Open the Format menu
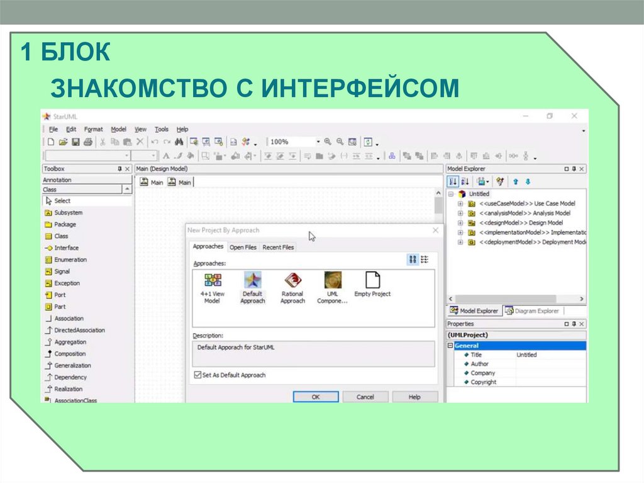This screenshot has width=644, height=483. [x=93, y=129]
